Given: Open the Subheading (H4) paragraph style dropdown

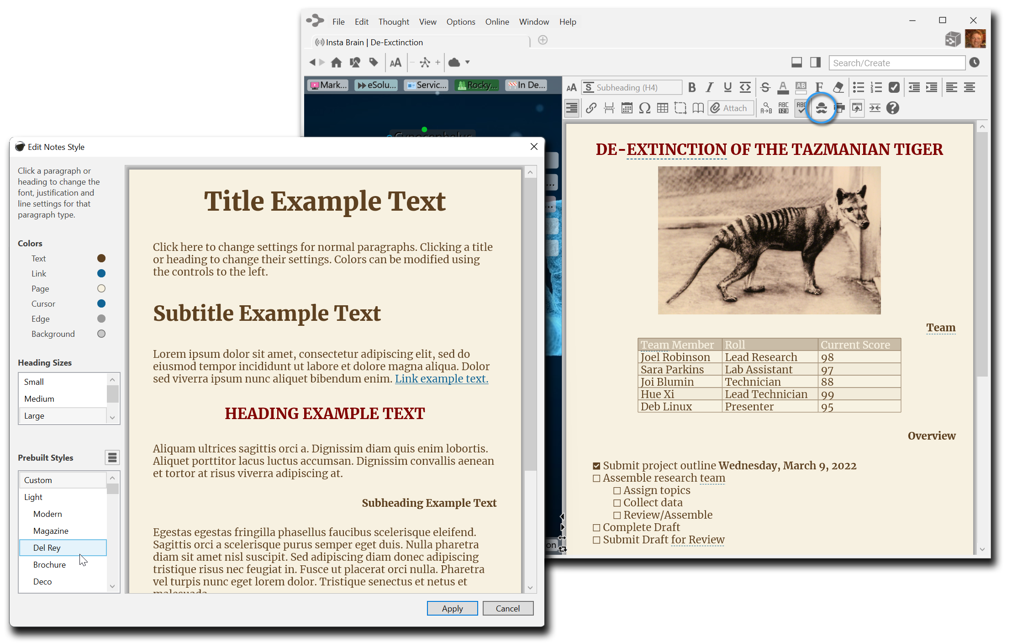Looking at the screenshot, I should 632,87.
